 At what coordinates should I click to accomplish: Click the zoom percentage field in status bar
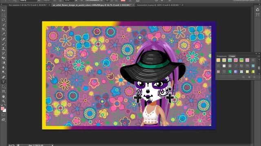point(12,145)
